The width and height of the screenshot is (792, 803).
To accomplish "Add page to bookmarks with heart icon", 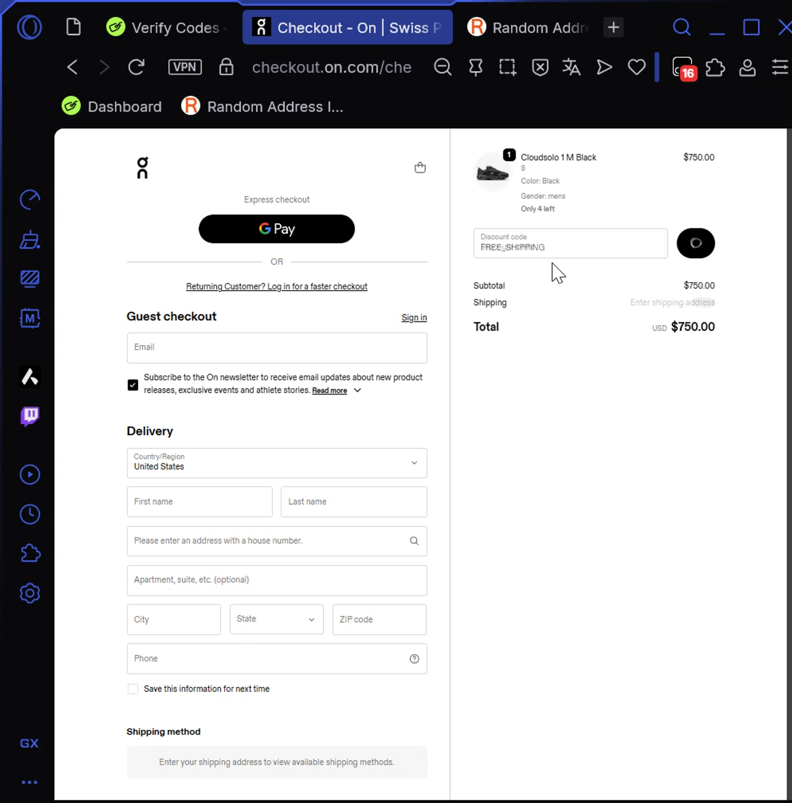I will pos(636,67).
